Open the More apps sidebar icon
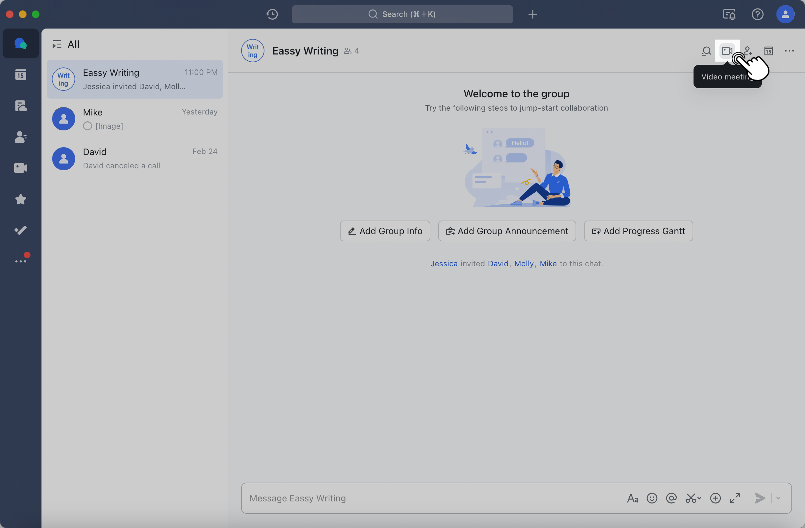Viewport: 805px width, 528px height. (x=21, y=261)
